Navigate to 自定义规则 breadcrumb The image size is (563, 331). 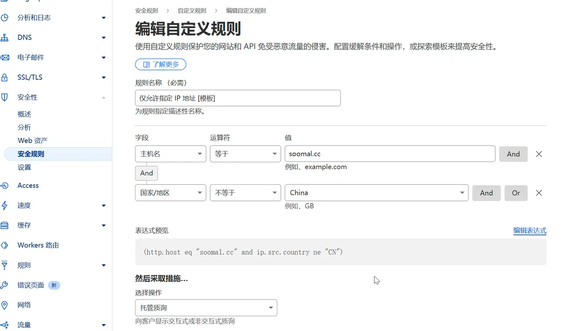(x=192, y=9)
